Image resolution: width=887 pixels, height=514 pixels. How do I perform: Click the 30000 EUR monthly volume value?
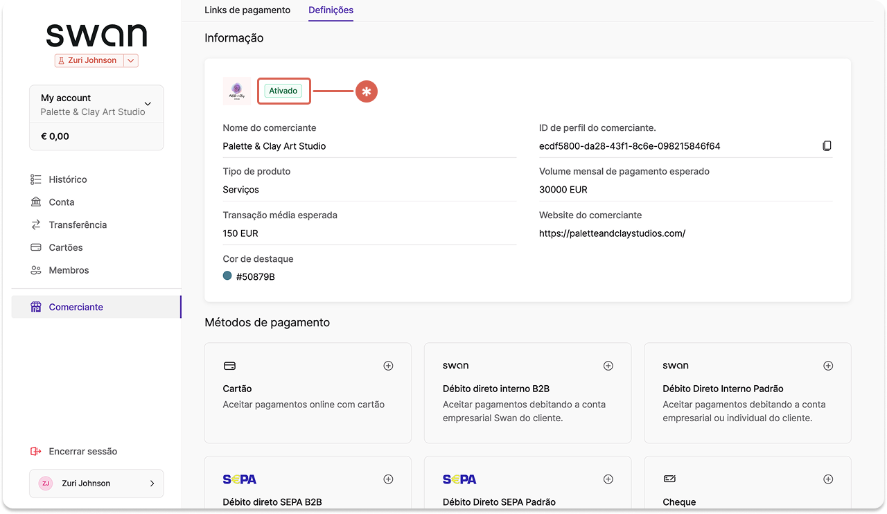[563, 190]
